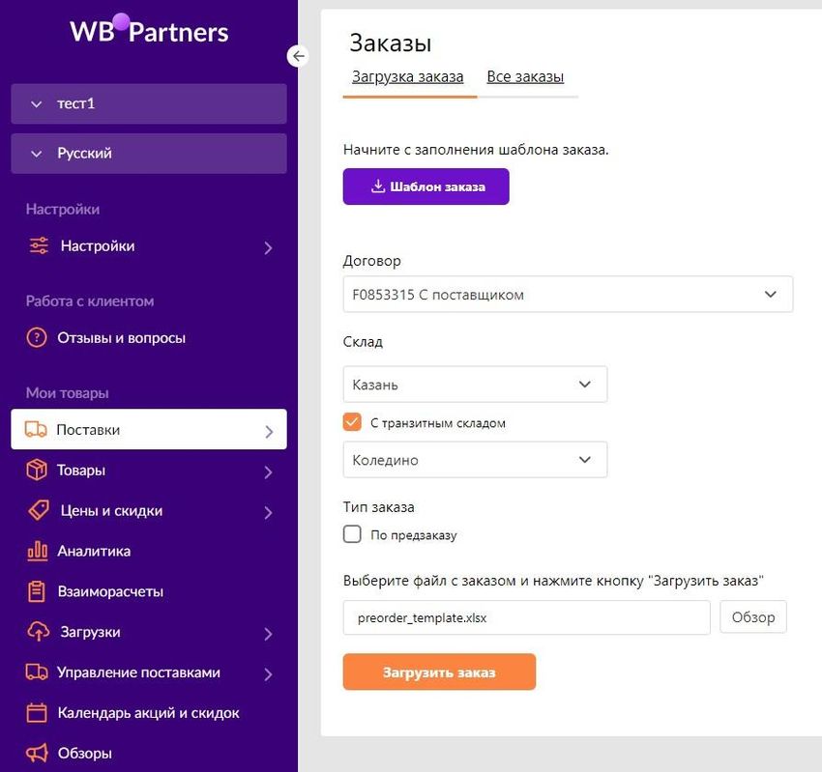The width and height of the screenshot is (822, 772).
Task: Open the settings sliders icon in sidebar
Action: 39,245
